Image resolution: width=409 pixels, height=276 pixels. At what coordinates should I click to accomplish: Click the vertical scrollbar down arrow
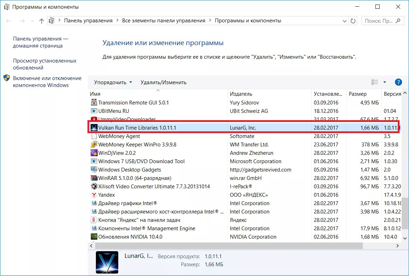click(x=405, y=238)
